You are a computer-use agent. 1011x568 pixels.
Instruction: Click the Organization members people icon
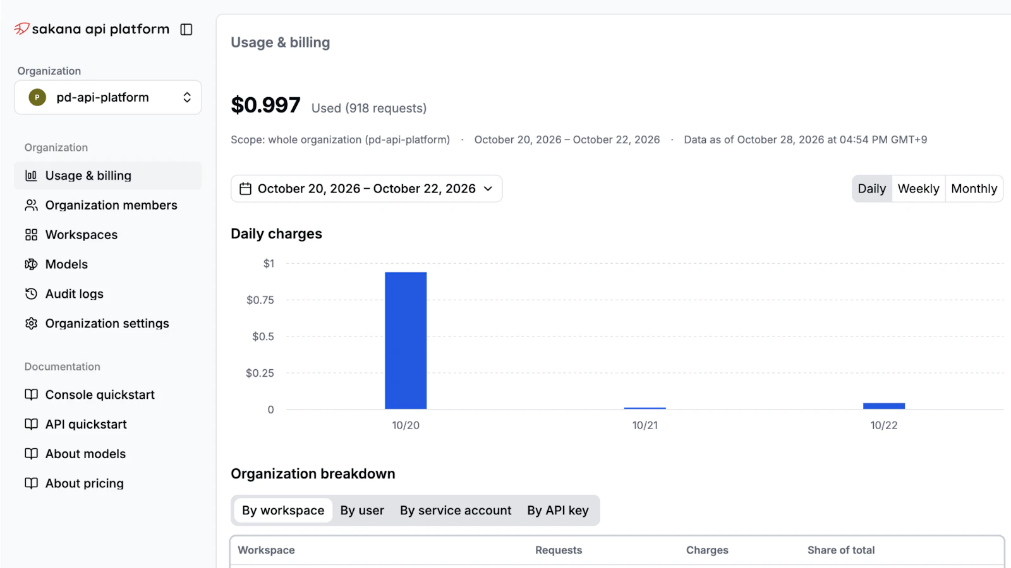tap(31, 205)
